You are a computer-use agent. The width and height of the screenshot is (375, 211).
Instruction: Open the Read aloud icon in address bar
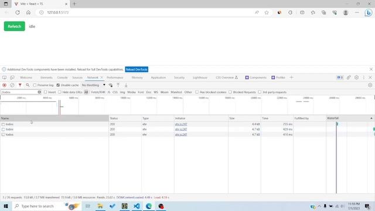(x=257, y=12)
